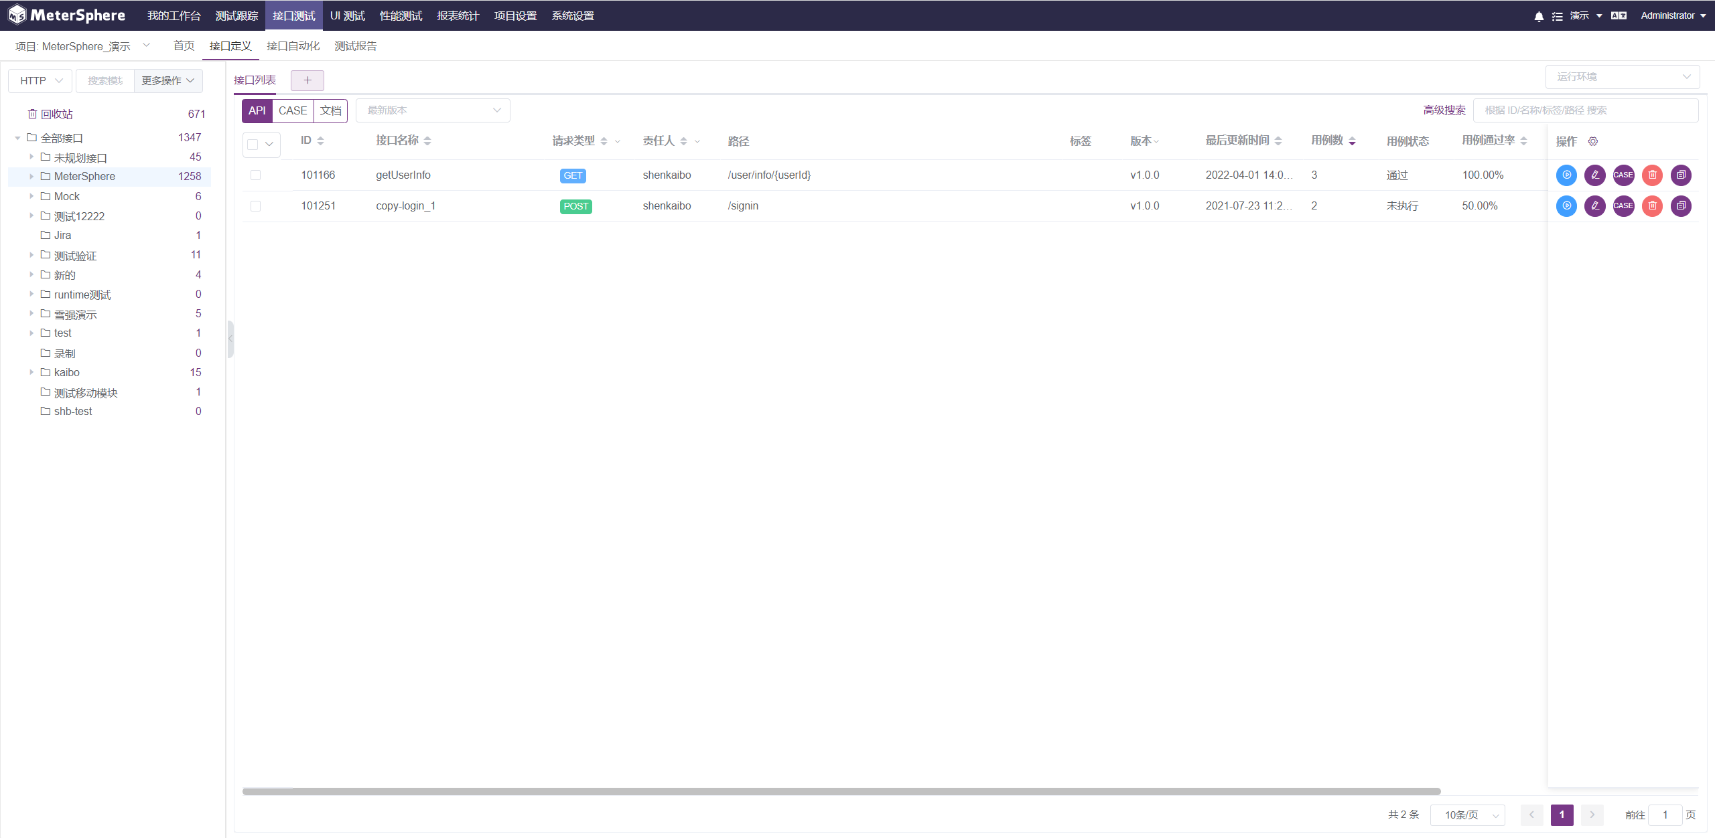Viewport: 1715px width, 838px height.
Task: Open the 最新版本 version dropdown
Action: point(433,110)
